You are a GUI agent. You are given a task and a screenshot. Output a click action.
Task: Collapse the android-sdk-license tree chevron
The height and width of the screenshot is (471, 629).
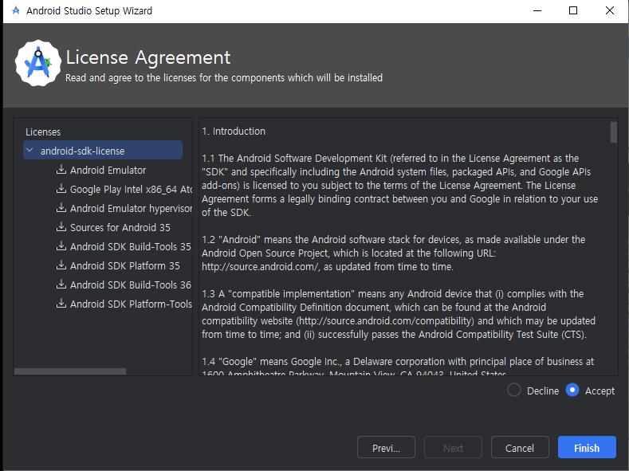point(29,151)
